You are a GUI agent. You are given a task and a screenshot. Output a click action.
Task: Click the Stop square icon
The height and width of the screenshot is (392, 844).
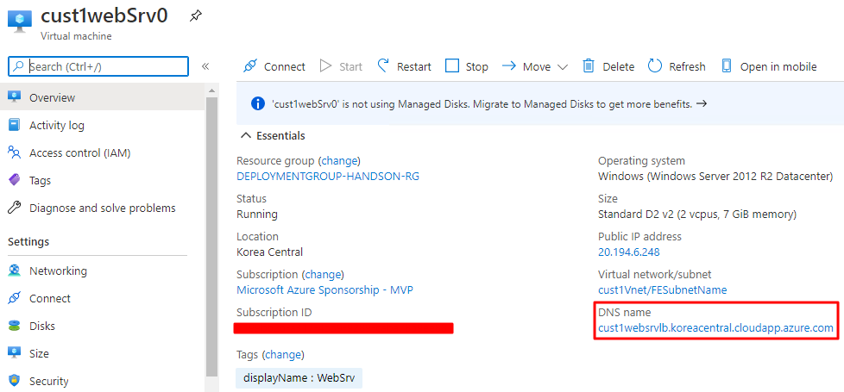pyautogui.click(x=452, y=66)
